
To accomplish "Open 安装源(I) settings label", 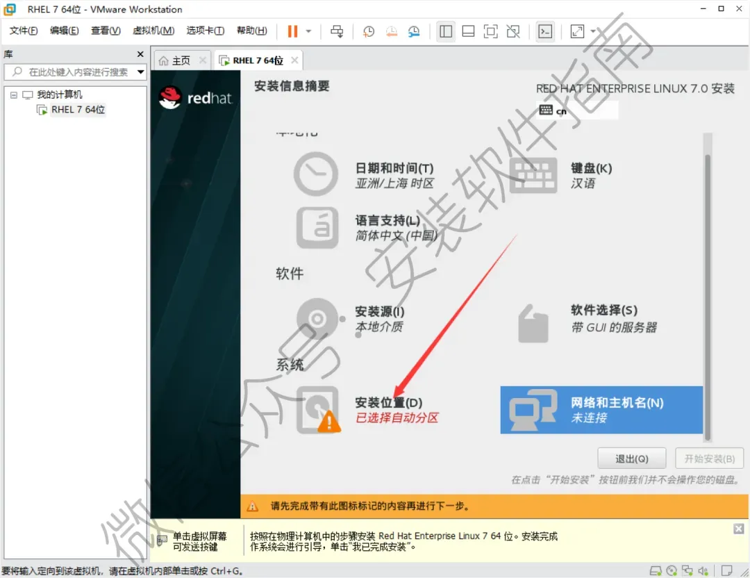I will (x=380, y=311).
